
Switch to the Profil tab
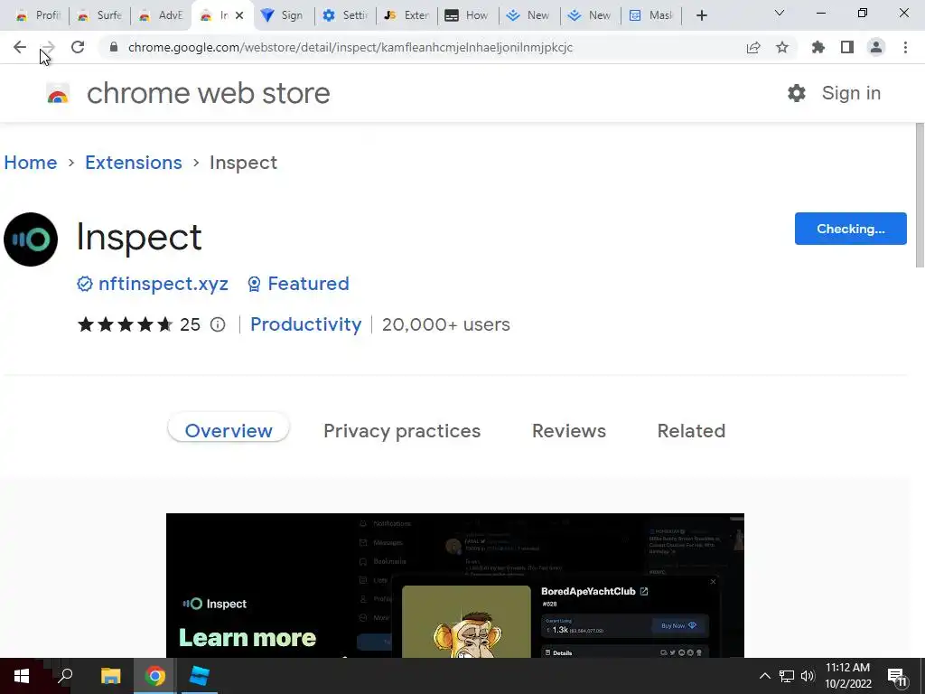38,15
